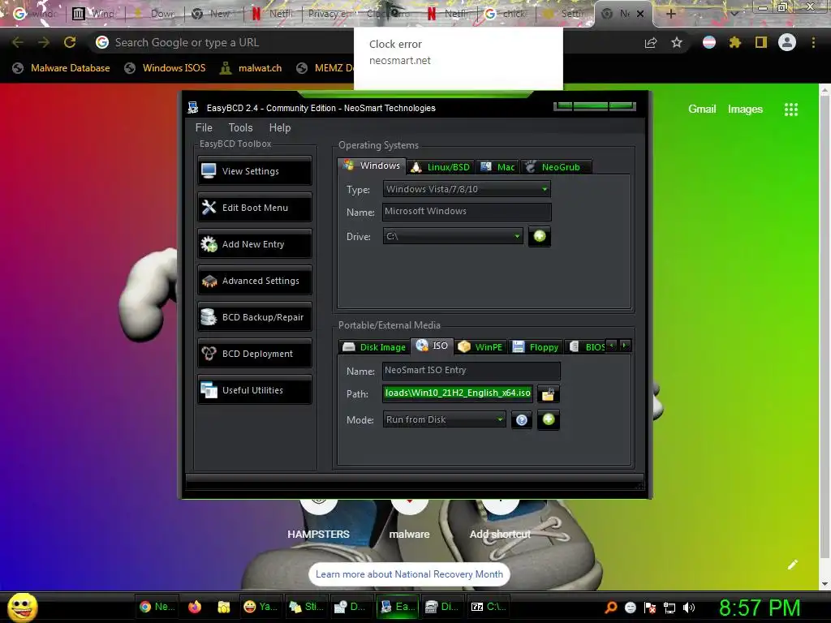
Task: Open Useful Utilities section
Action: [254, 390]
